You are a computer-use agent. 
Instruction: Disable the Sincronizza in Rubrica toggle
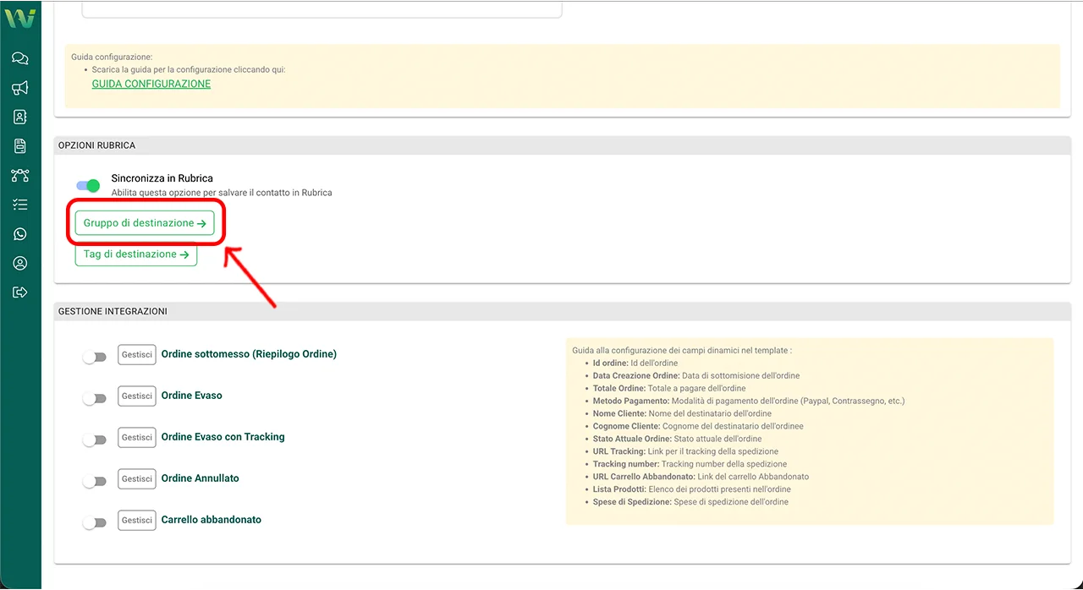pos(88,185)
